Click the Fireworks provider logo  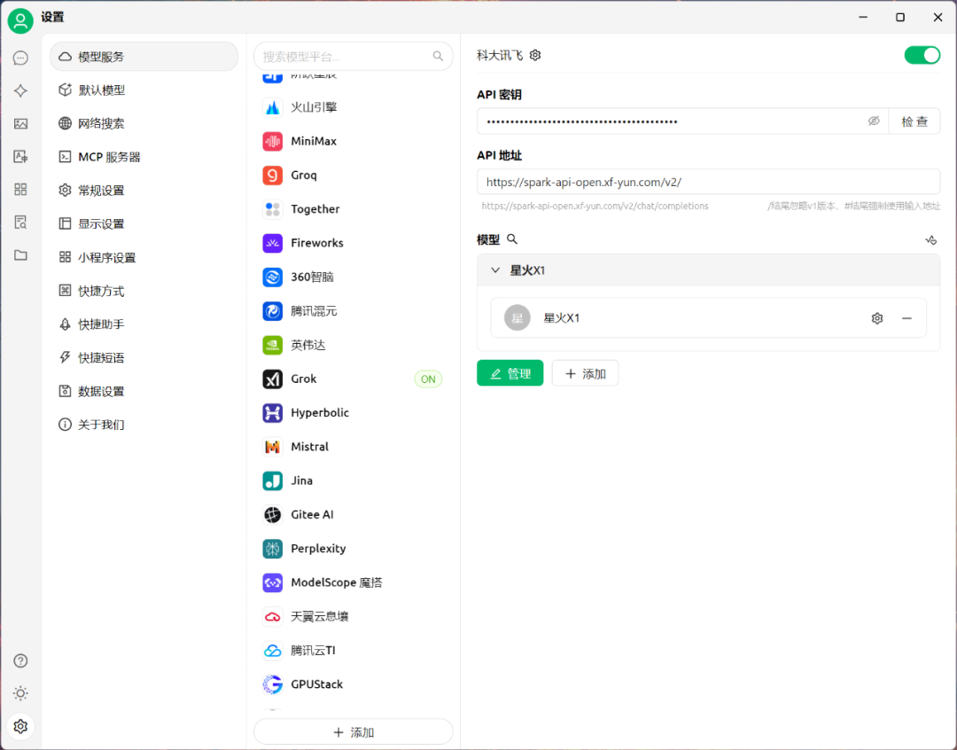[x=272, y=243]
